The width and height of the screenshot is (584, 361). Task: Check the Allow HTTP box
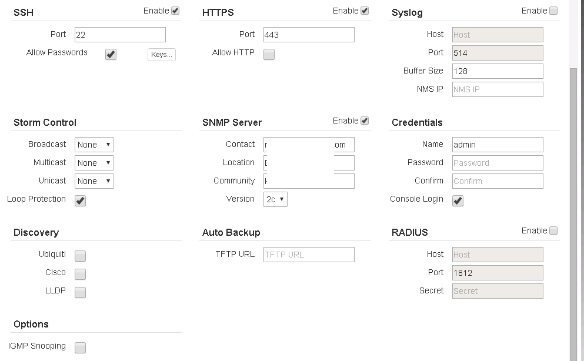pyautogui.click(x=269, y=55)
